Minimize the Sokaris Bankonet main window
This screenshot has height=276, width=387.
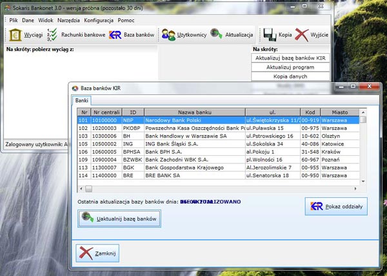click(x=293, y=6)
